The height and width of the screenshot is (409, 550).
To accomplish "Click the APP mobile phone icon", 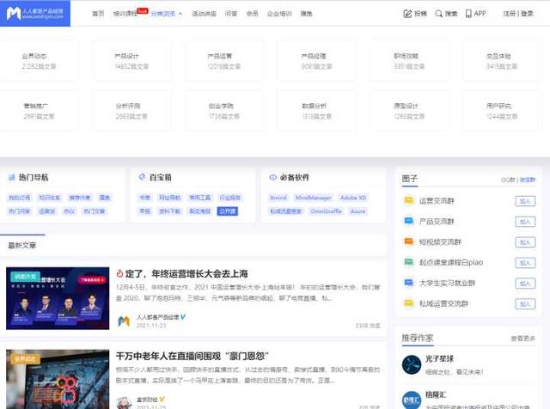I will pos(469,14).
